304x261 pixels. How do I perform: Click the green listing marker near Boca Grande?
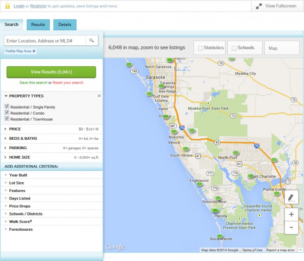pos(220,236)
